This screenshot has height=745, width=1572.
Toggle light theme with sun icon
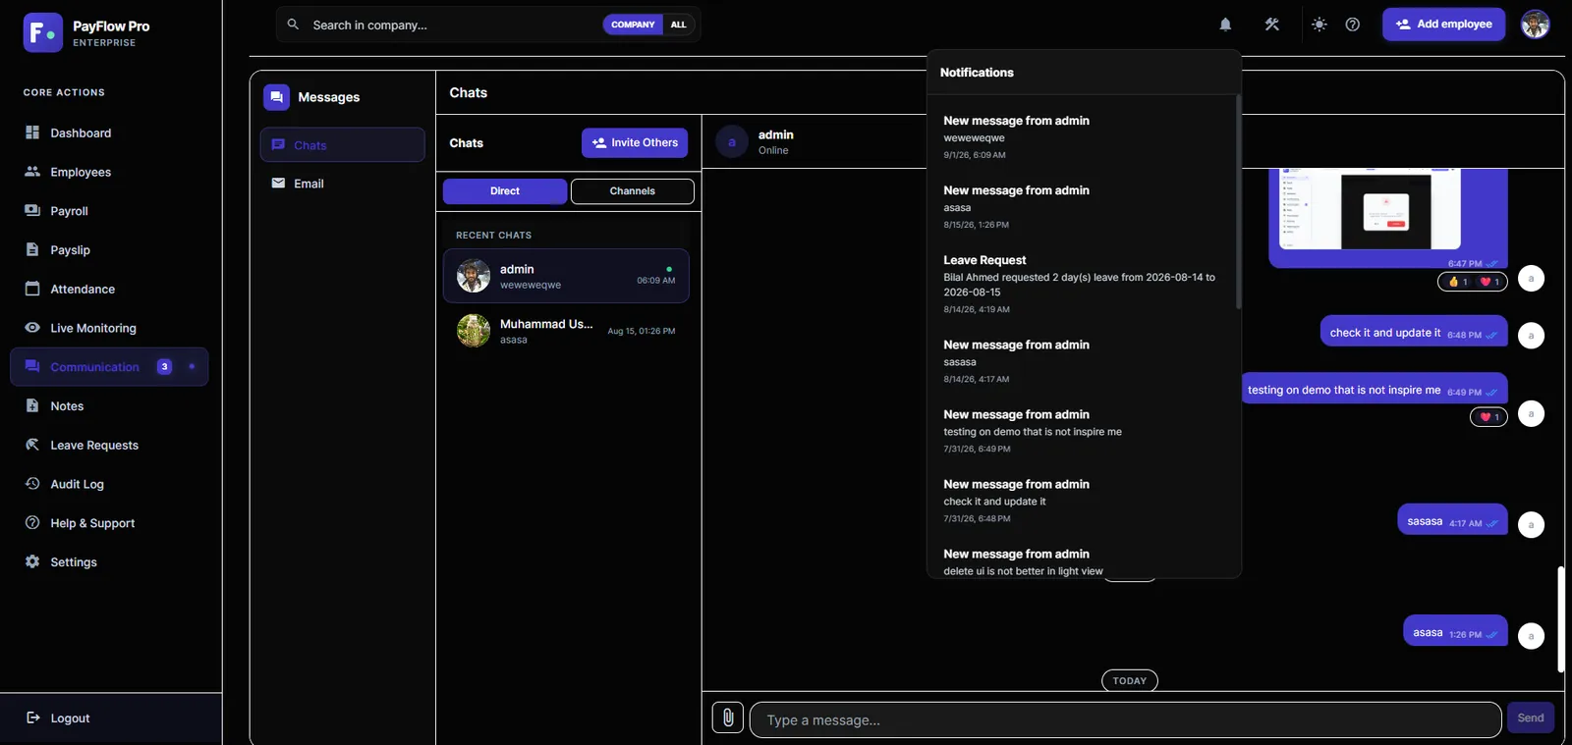[1319, 25]
